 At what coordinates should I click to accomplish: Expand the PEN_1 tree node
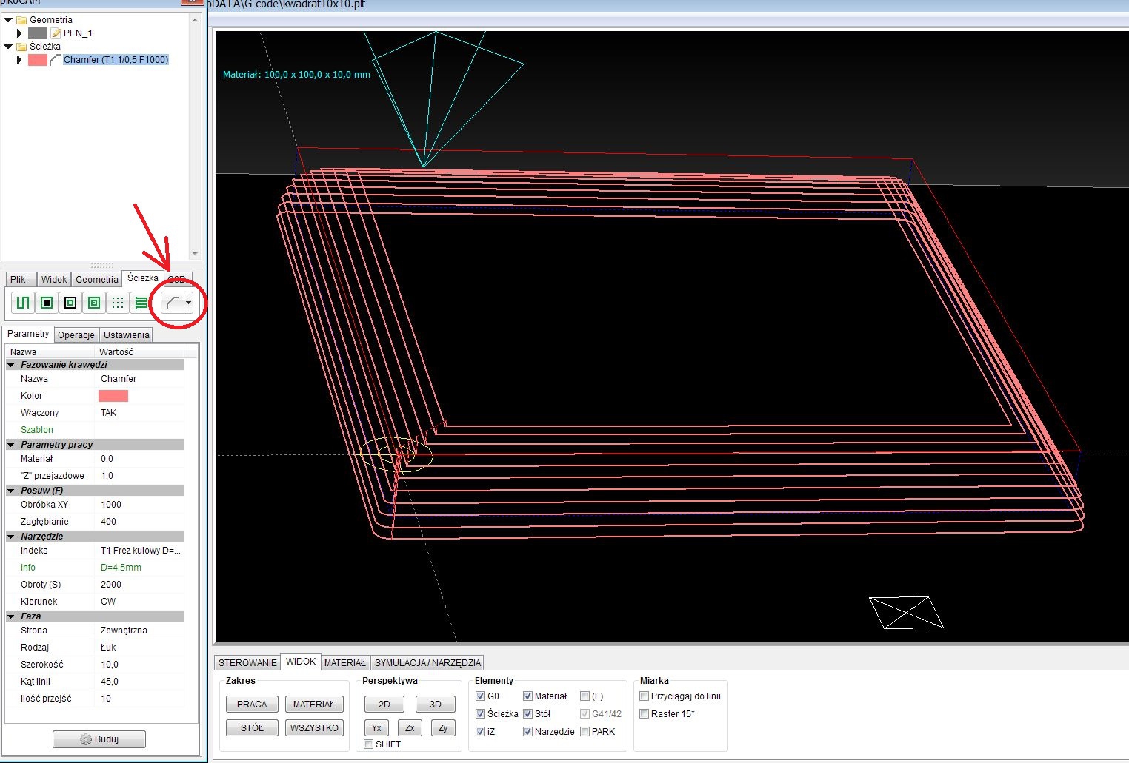(x=19, y=33)
